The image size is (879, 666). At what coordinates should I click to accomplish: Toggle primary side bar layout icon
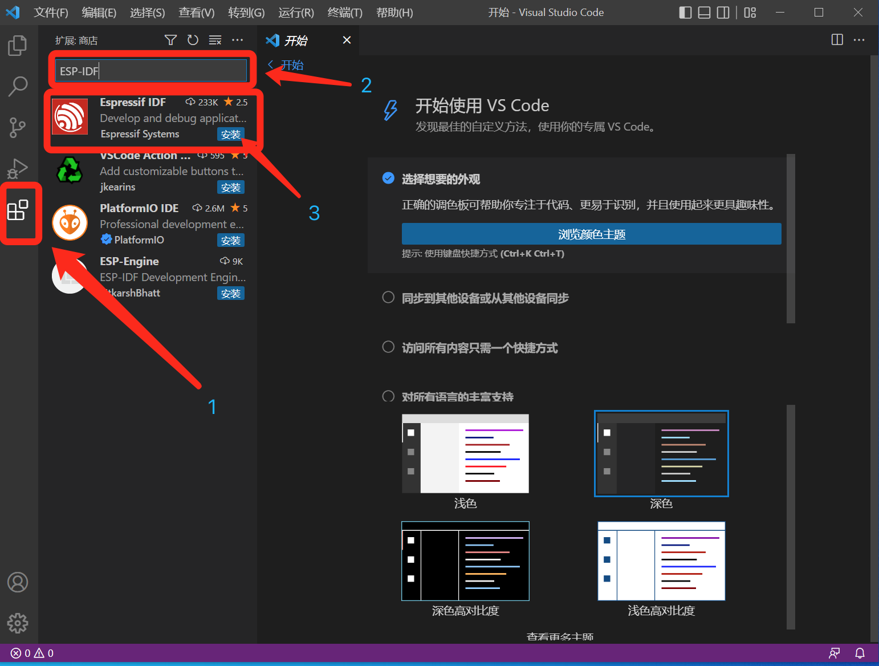pos(685,13)
